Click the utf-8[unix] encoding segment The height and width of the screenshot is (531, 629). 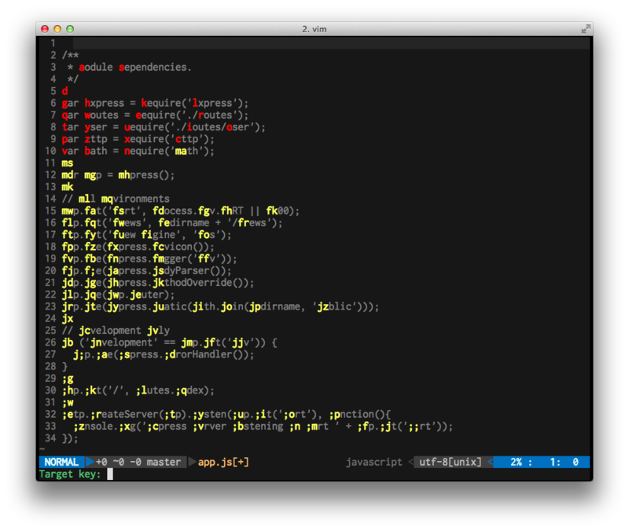(x=450, y=462)
